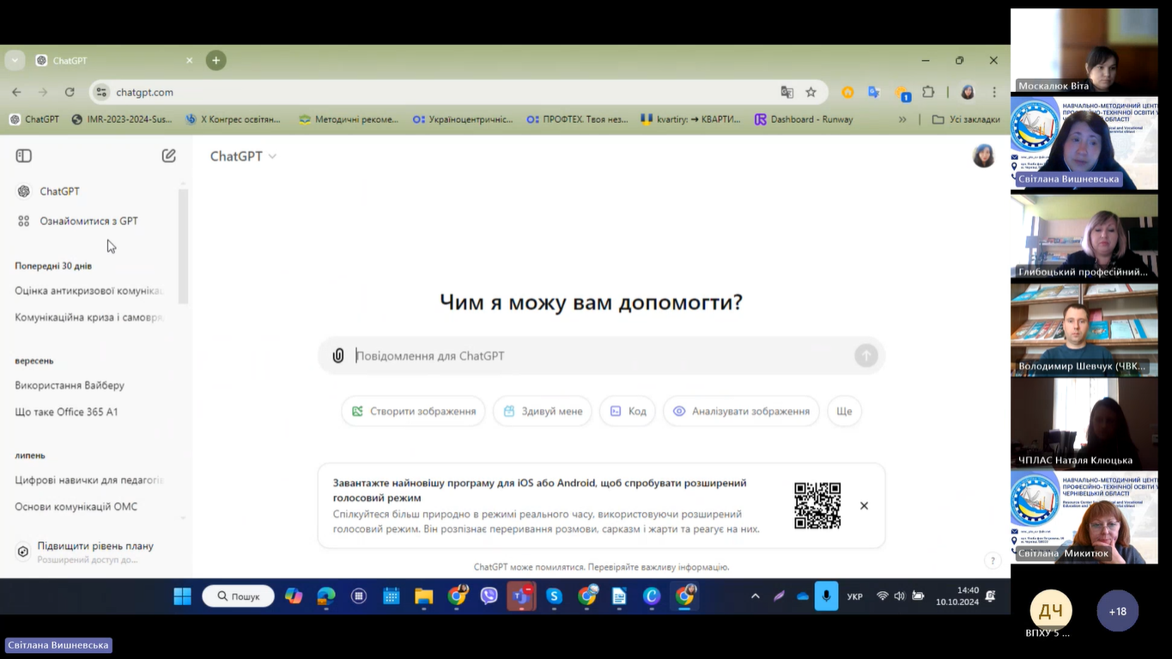Open 'Використання Вайберу' chat history item
Viewport: 1172px width, 659px height.
pos(70,385)
